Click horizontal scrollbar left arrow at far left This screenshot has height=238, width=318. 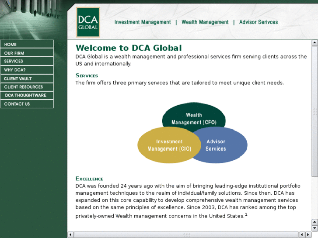pos(70,235)
